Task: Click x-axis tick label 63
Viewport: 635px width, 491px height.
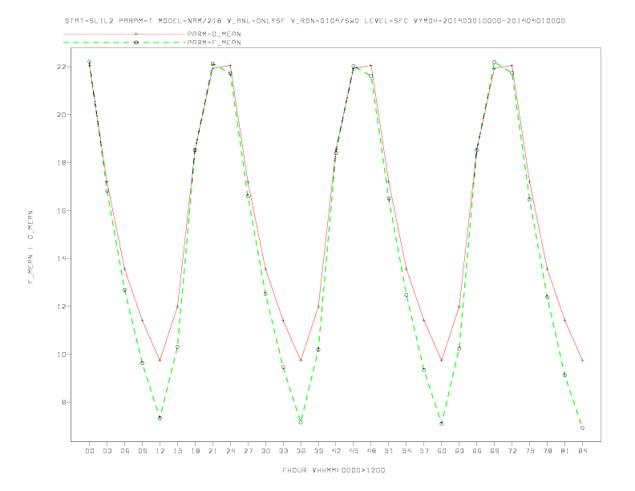Action: [x=459, y=451]
